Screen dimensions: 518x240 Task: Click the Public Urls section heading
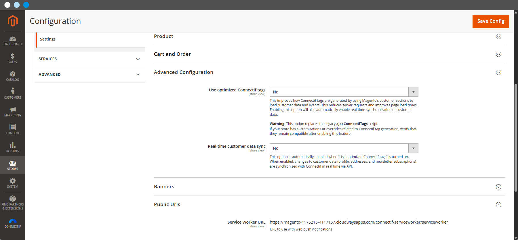pyautogui.click(x=167, y=204)
